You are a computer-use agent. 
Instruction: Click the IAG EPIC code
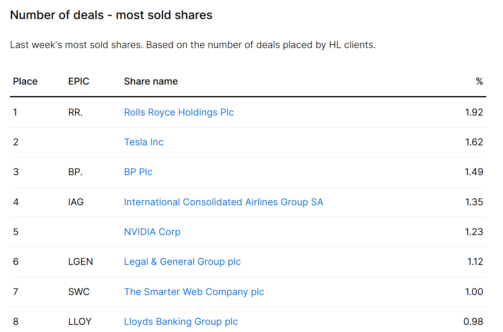pos(76,202)
